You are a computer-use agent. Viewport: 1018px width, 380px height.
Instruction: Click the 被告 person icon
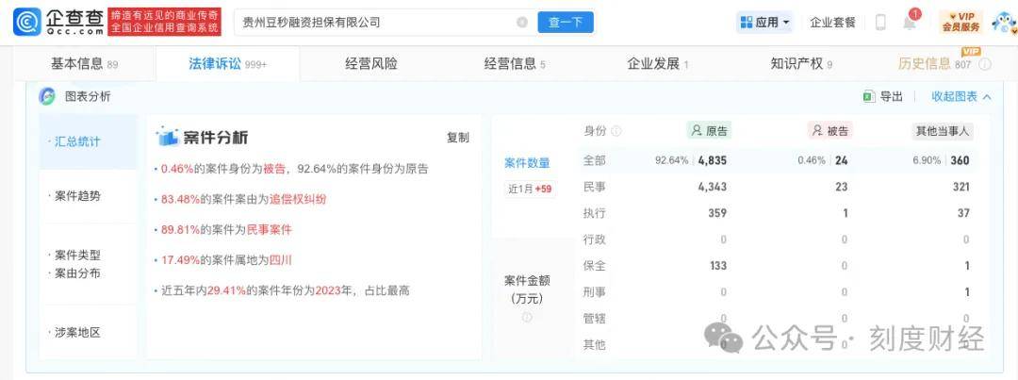[x=817, y=131]
